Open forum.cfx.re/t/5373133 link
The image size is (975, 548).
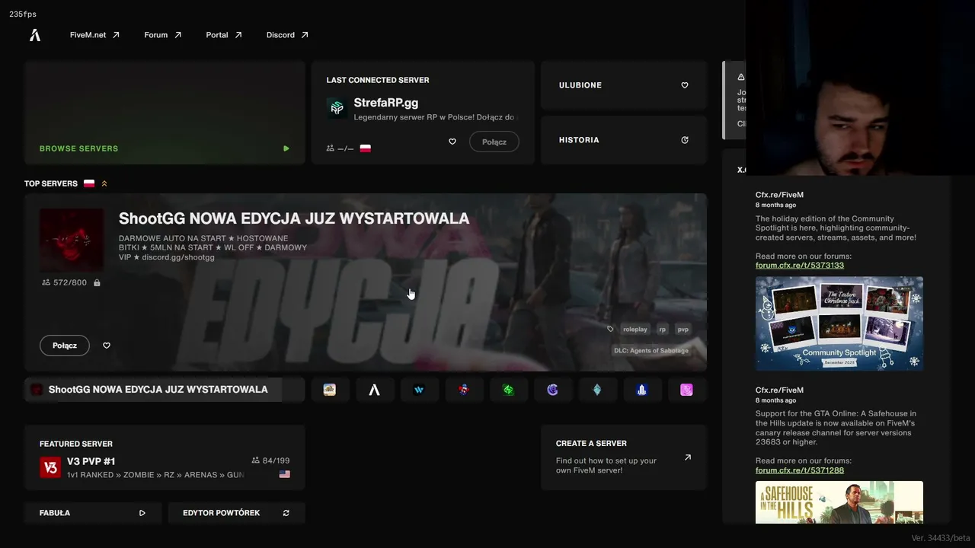click(x=800, y=266)
